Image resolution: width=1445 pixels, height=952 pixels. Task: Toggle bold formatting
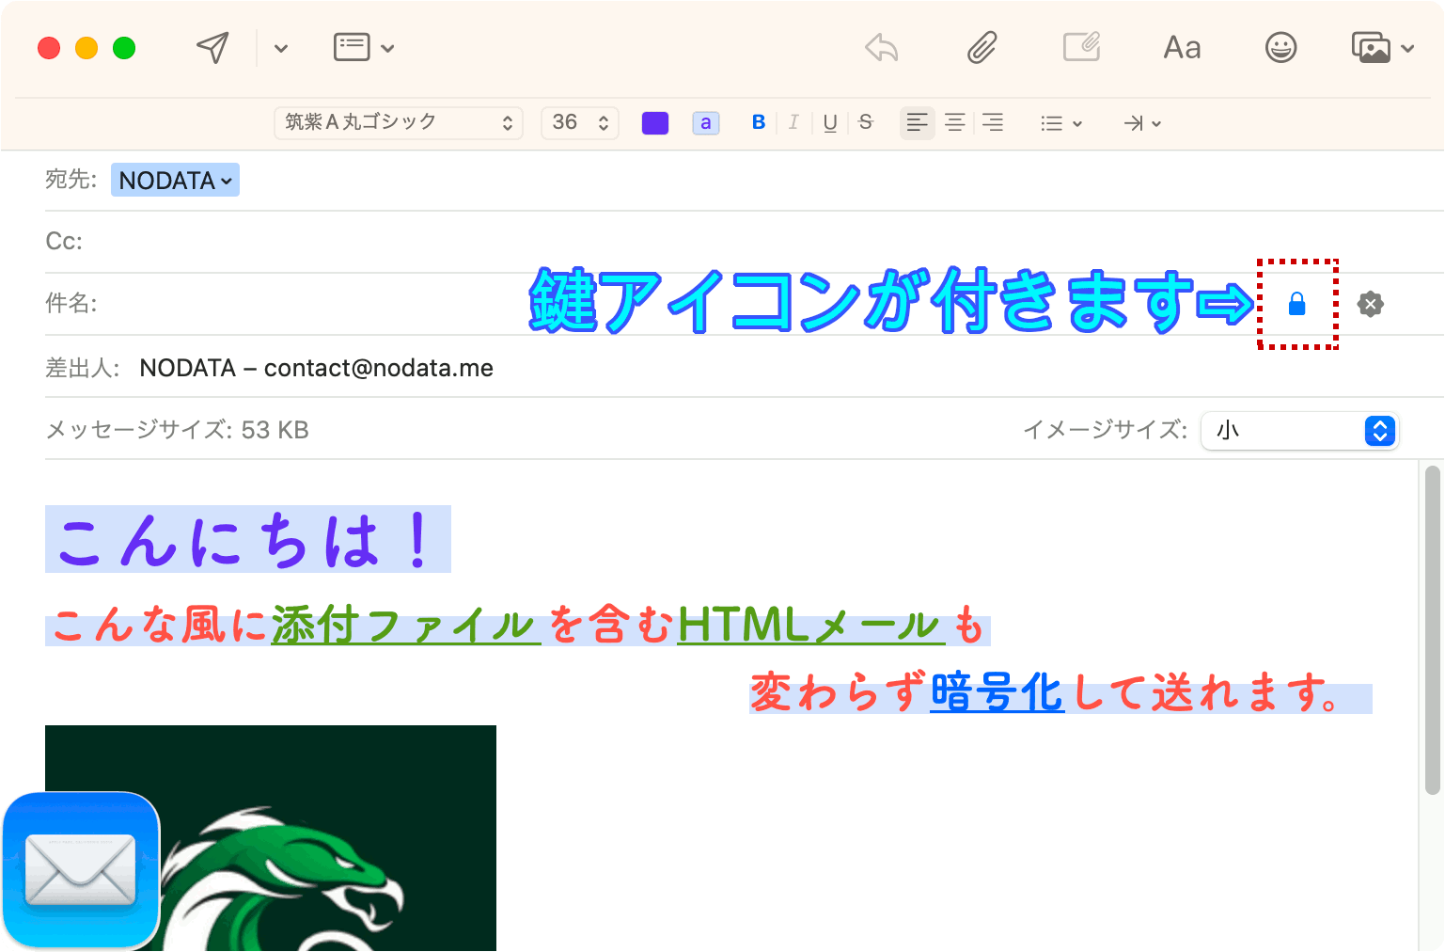(758, 122)
